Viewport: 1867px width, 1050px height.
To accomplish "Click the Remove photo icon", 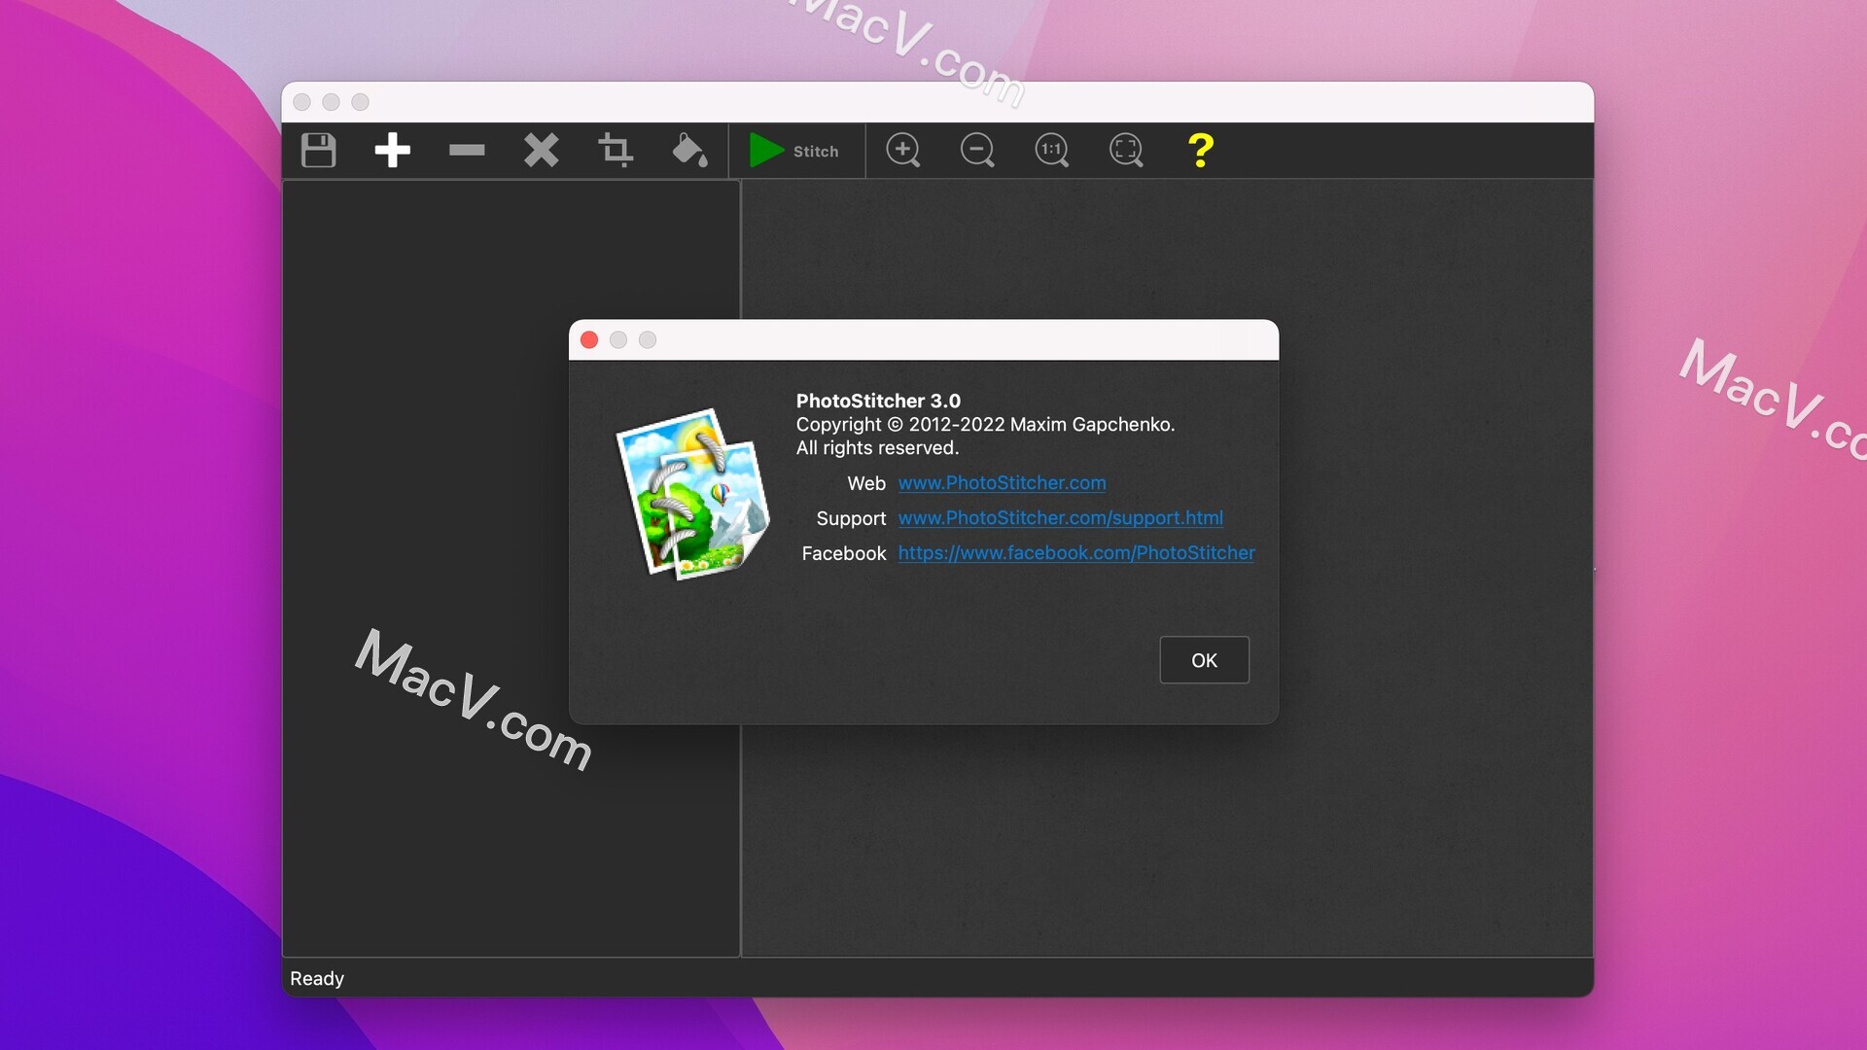I will point(467,150).
